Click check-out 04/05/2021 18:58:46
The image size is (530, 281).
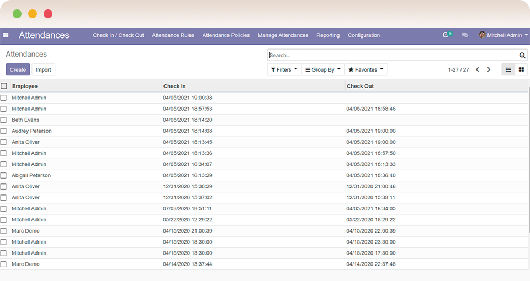pos(371,109)
